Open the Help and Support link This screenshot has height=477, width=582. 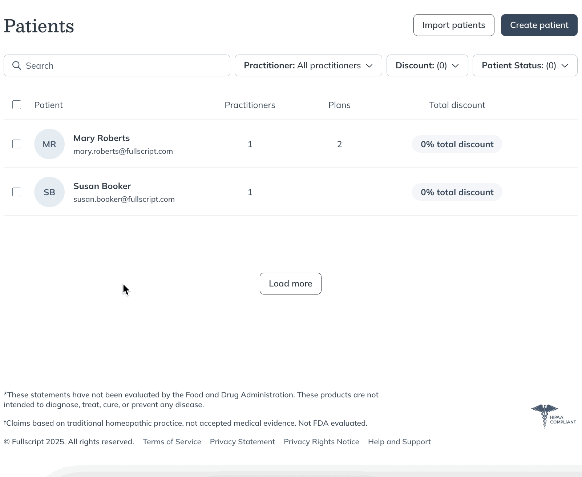tap(399, 442)
